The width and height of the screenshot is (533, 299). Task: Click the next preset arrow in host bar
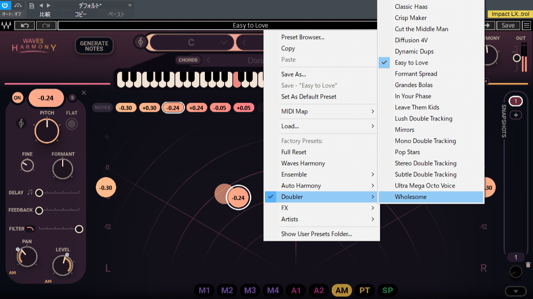pyautogui.click(x=48, y=6)
